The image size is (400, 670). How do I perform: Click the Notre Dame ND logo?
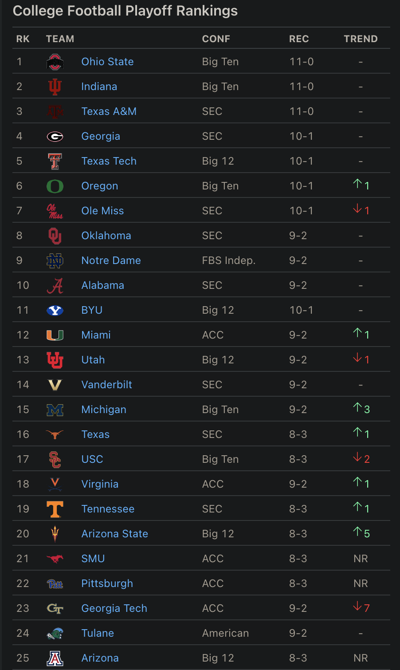click(55, 261)
